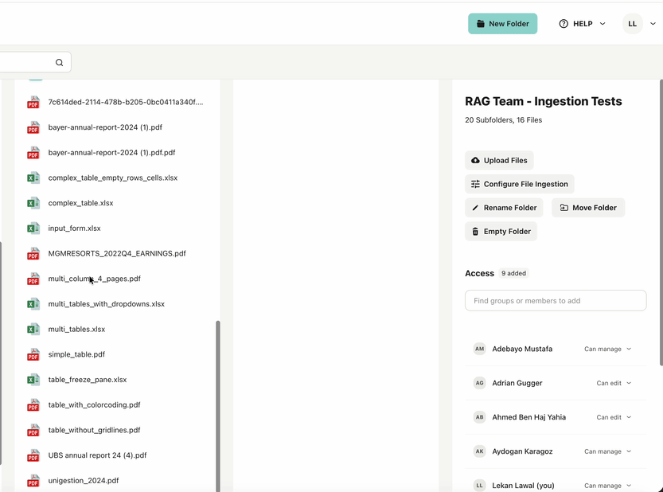Click the PDF icon beside MGMRESORTS_2022Q4_EARNINGS.pdf
This screenshot has width=663, height=492.
click(33, 254)
